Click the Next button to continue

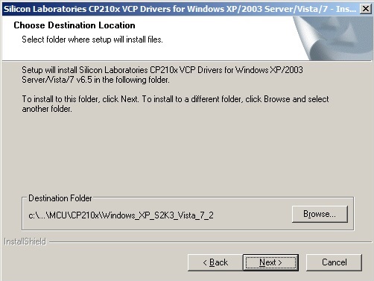[270, 262]
